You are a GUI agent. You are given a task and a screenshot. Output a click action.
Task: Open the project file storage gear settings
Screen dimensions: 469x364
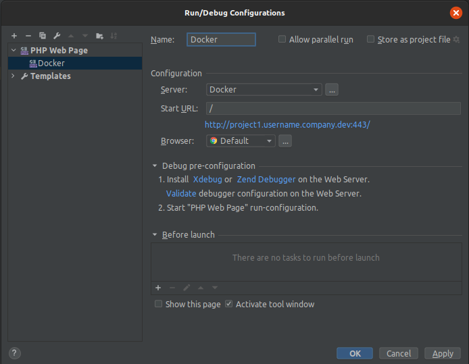456,39
